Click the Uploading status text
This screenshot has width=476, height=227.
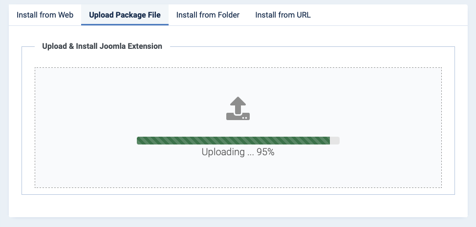tap(238, 152)
